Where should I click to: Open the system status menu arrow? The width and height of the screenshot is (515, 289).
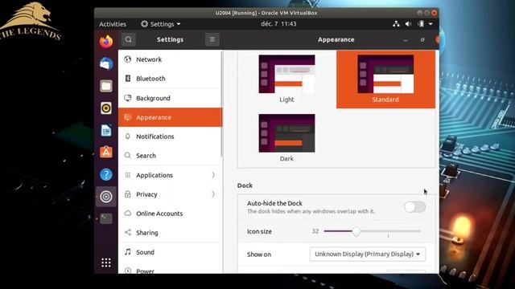[431, 24]
